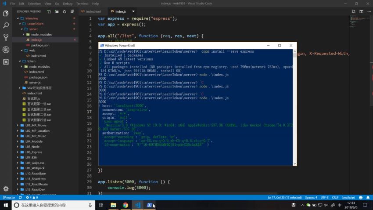Click the Chrome icon in the taskbar
The image size is (373, 210).
coord(126,205)
